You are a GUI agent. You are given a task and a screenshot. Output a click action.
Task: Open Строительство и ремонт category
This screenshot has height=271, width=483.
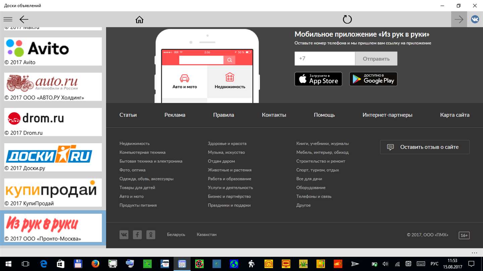point(321,161)
